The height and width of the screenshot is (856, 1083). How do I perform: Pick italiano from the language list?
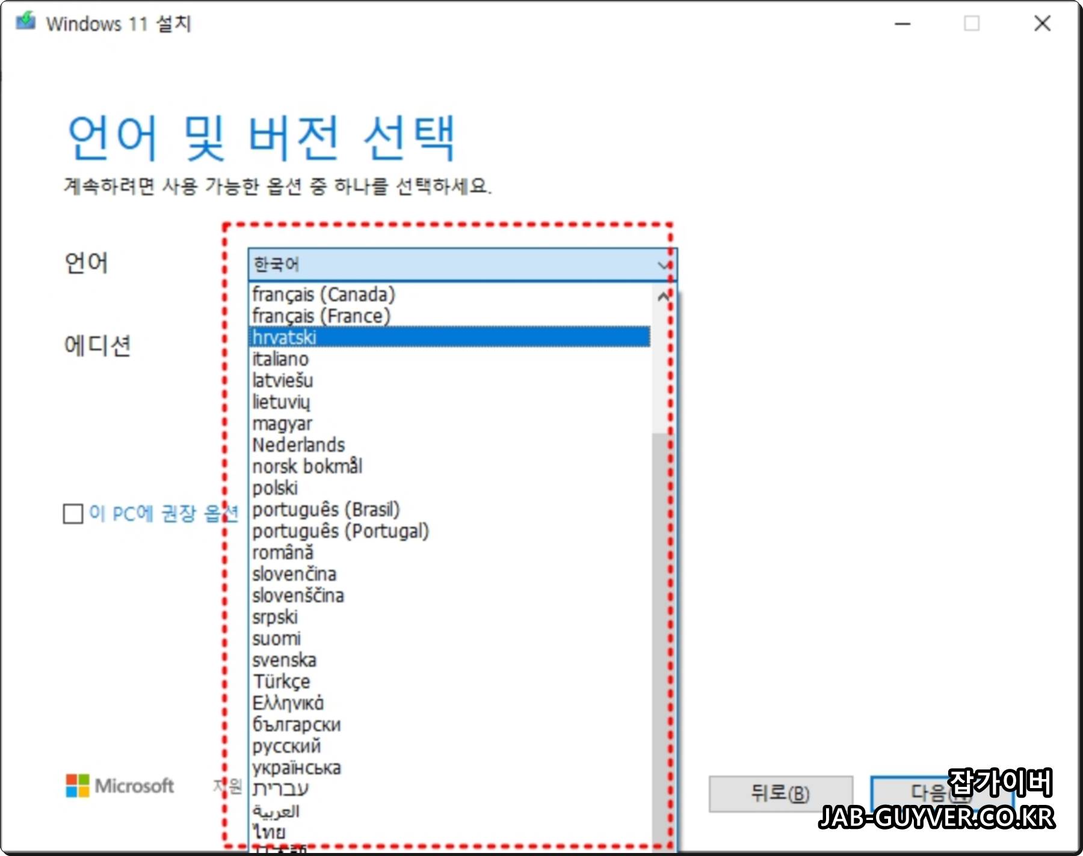[449, 359]
